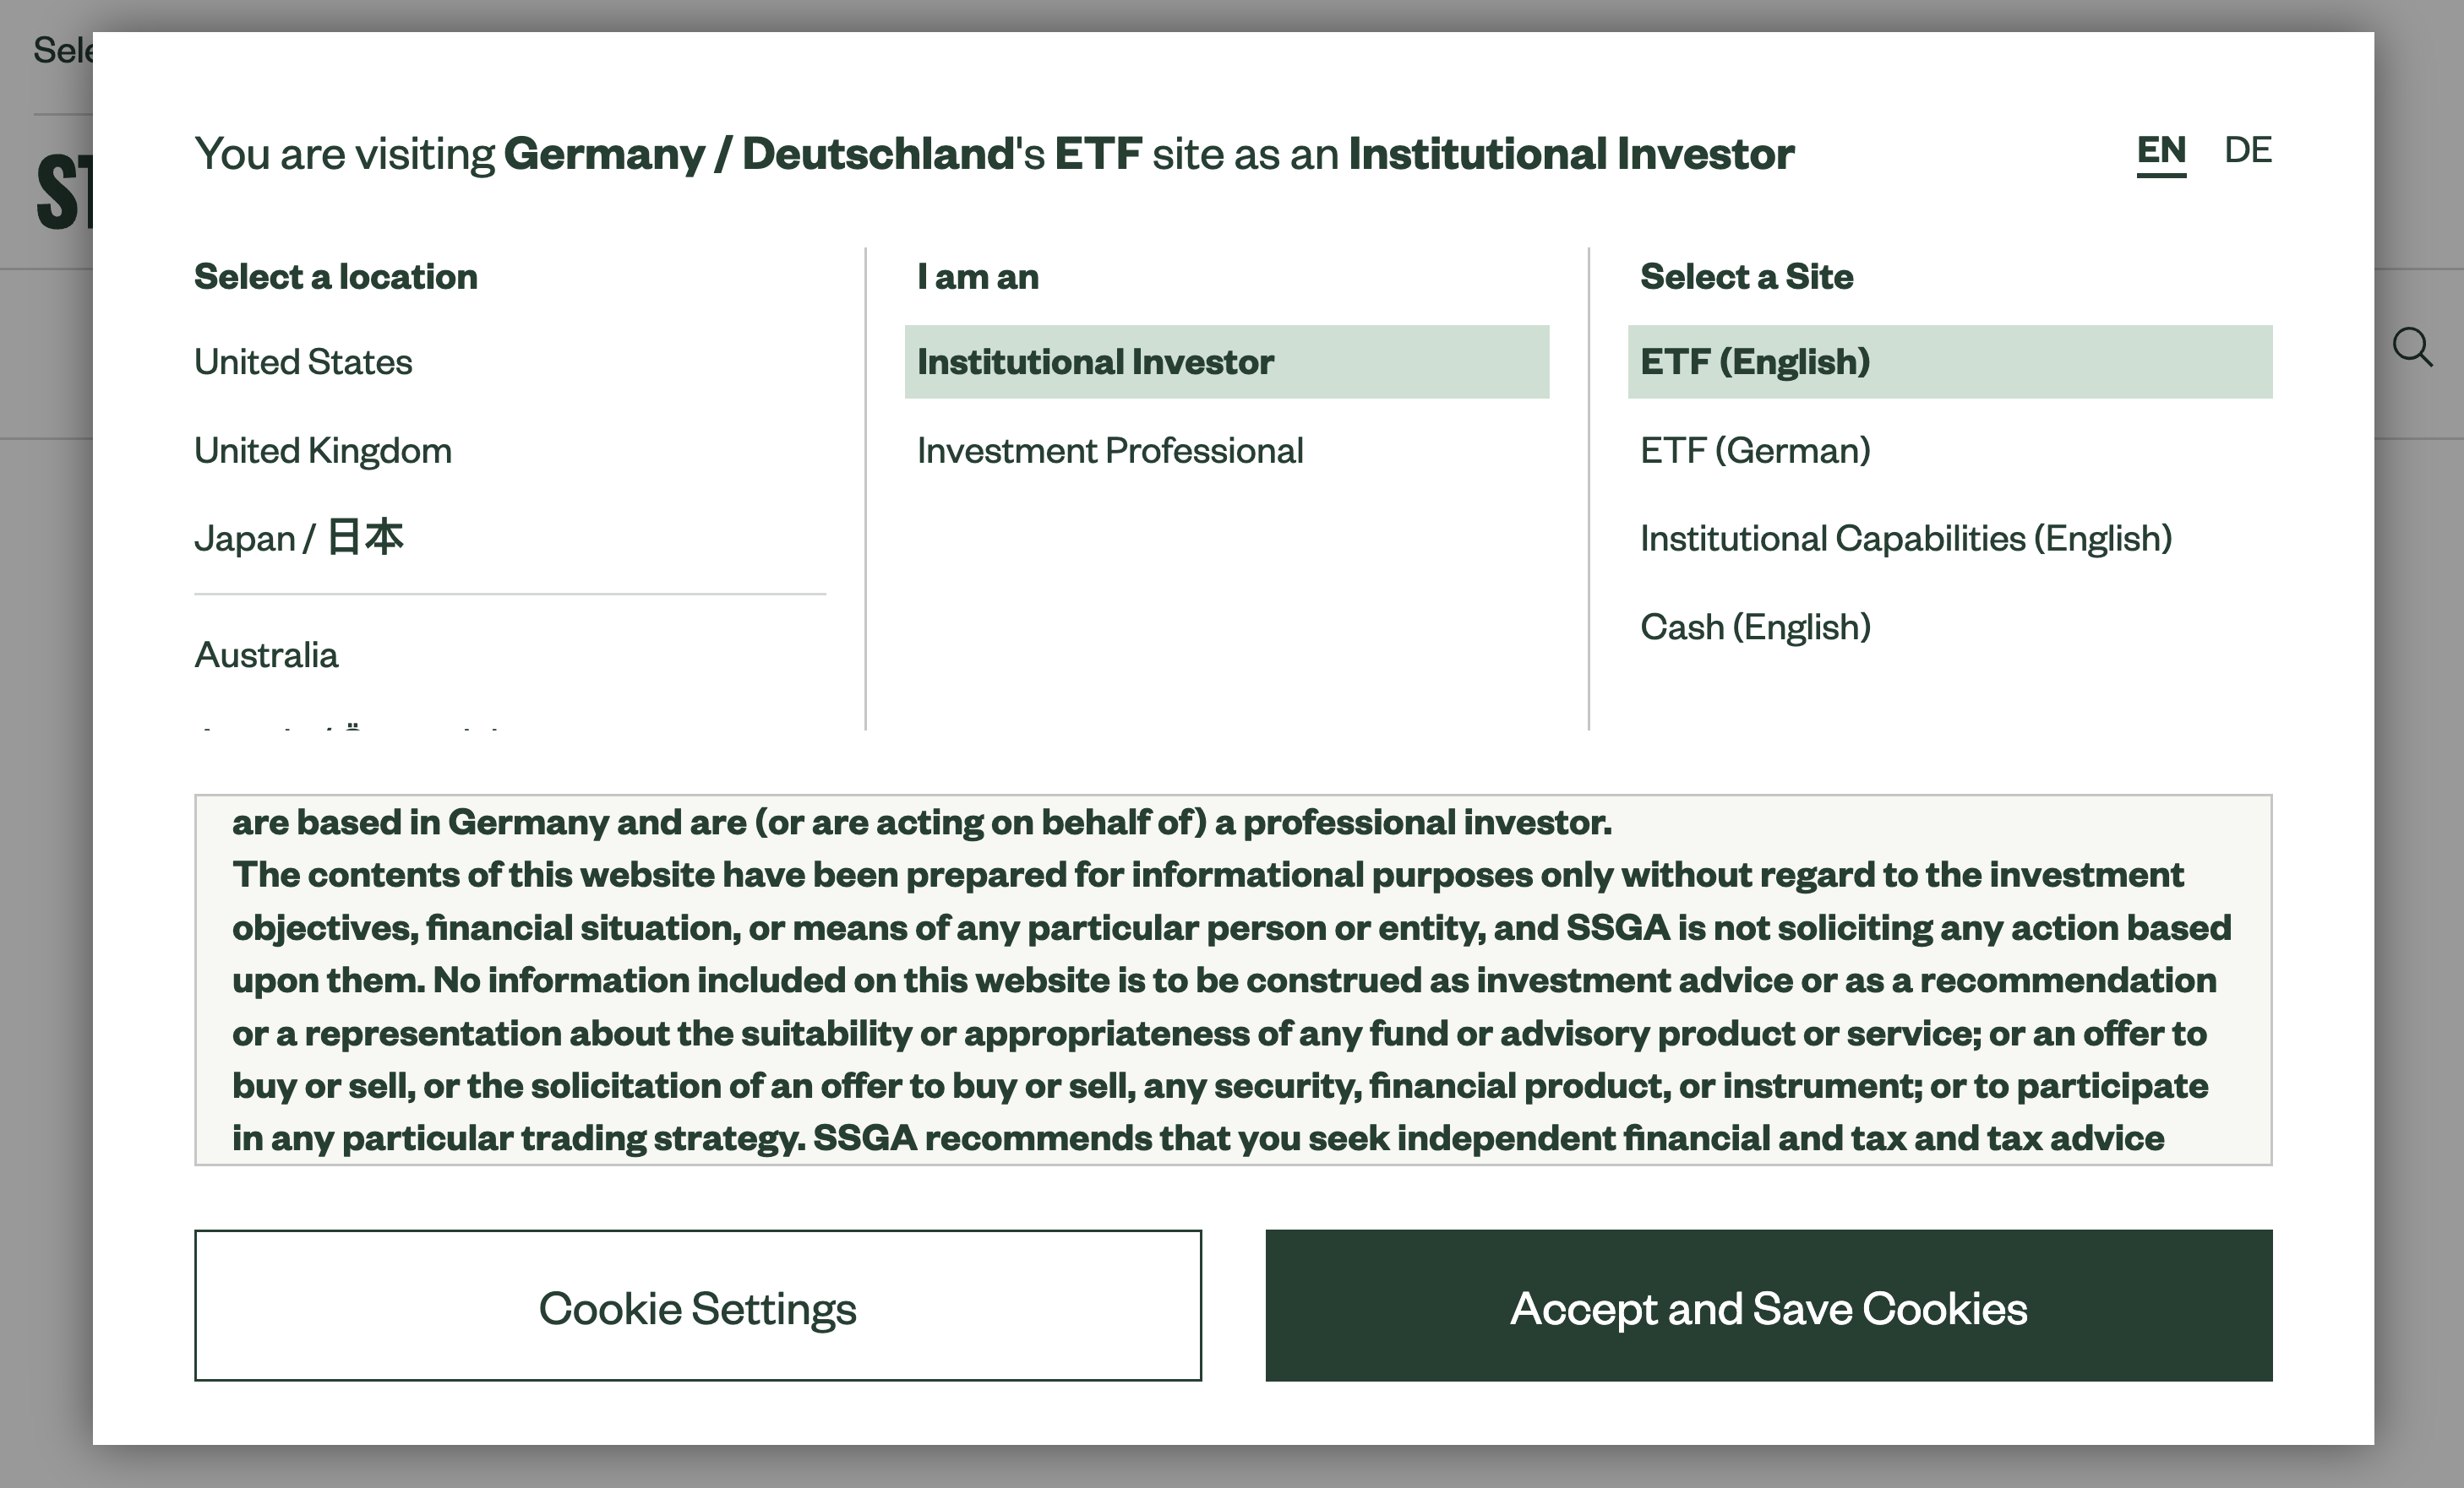Click the 'Select a Site' header

[x=1746, y=276]
